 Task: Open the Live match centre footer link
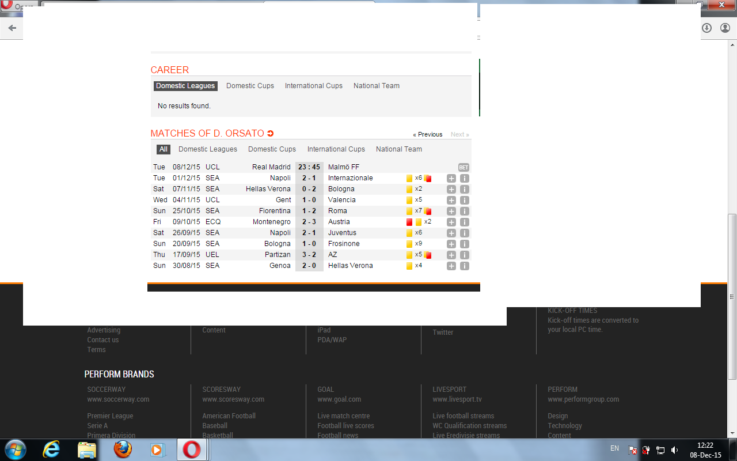(344, 416)
